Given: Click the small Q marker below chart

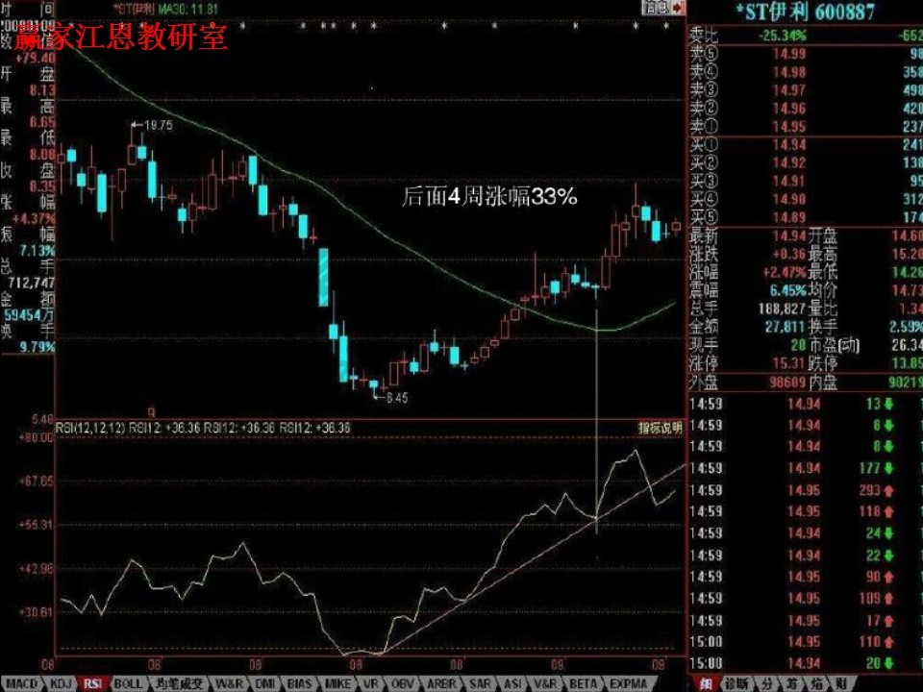Looking at the screenshot, I should (151, 409).
